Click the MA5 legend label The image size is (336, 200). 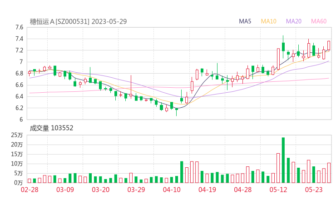[245, 21]
